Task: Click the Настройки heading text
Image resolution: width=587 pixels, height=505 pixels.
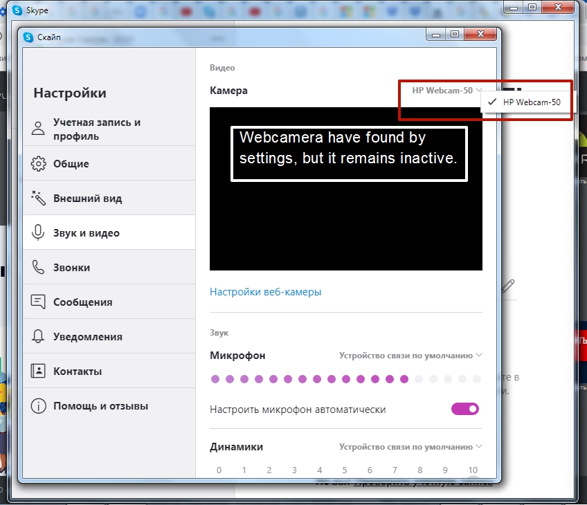Action: click(x=70, y=93)
